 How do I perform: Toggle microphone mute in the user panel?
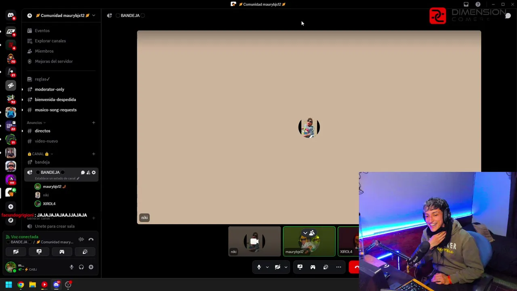click(71, 267)
